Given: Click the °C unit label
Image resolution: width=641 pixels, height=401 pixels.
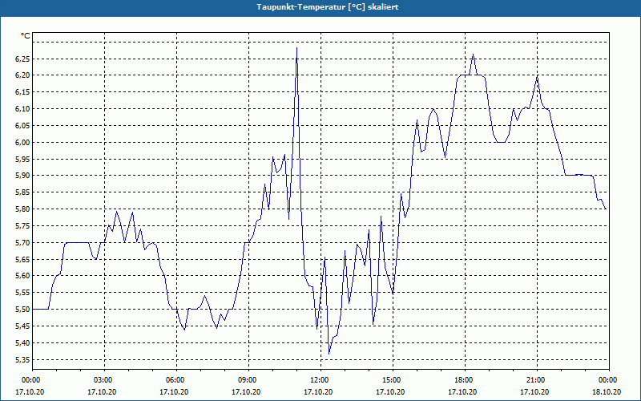Looking at the screenshot, I should pyautogui.click(x=26, y=36).
